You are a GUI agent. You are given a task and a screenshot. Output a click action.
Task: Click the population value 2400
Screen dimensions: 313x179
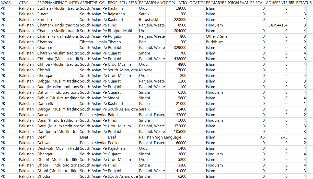[176, 109]
